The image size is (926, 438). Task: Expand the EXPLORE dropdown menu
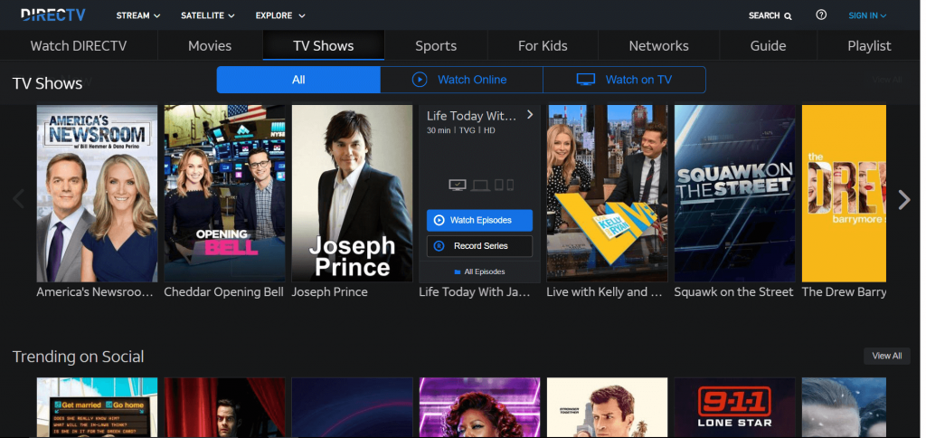280,16
